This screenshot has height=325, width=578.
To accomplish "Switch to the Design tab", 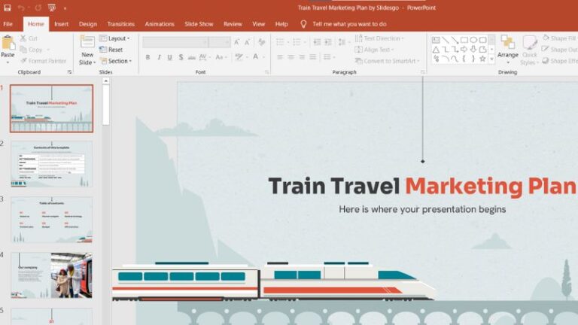I will [88, 24].
